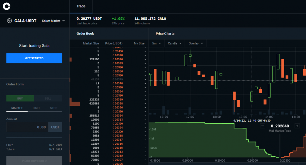This screenshot has height=165, width=306.
Task: Select order book price 0.20393
Action: point(118,63)
